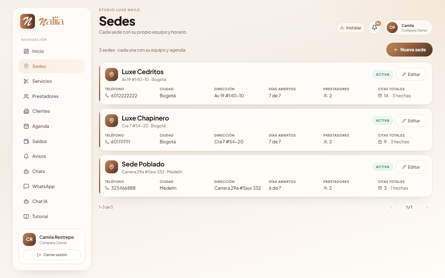Click the phone icon beside 6012222222
The image size is (445, 278).
pyautogui.click(x=107, y=96)
